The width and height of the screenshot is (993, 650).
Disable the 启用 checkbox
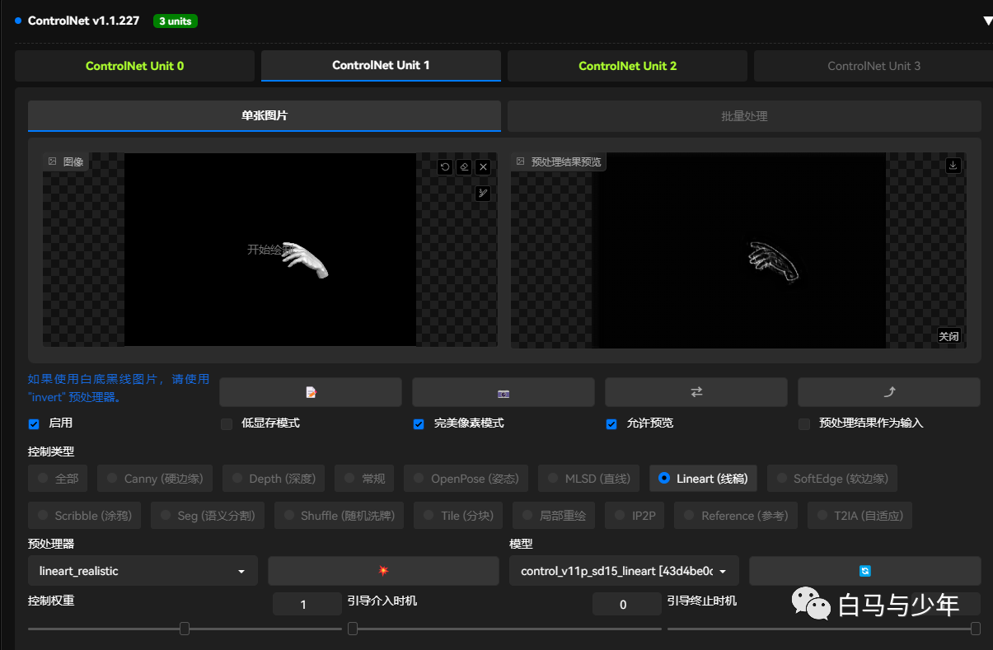(34, 423)
